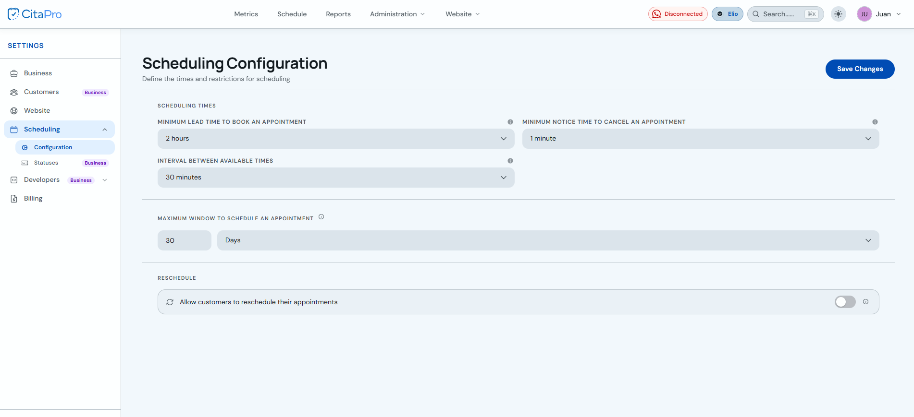Open Developers settings in sidebar
This screenshot has width=914, height=417.
tap(59, 180)
